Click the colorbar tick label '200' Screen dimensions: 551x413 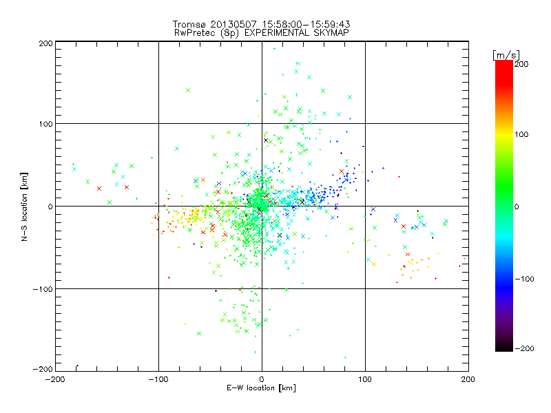521,64
